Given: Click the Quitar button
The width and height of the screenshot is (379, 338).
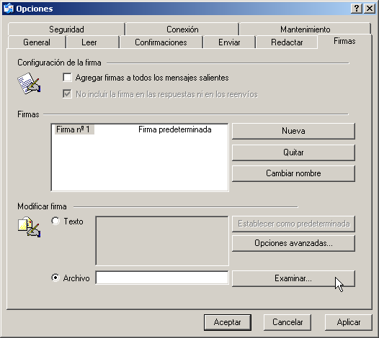Looking at the screenshot, I should pyautogui.click(x=293, y=152).
